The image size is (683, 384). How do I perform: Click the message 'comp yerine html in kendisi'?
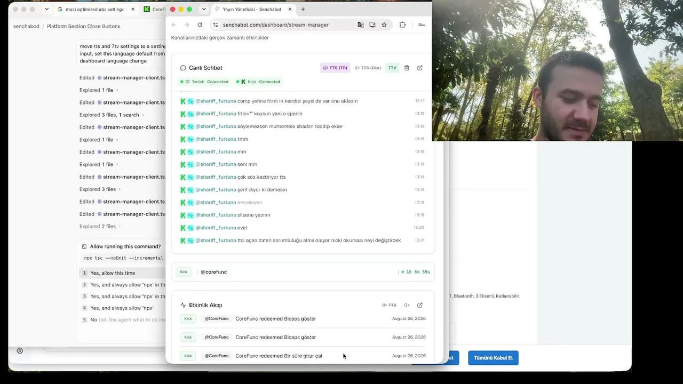[x=297, y=101]
